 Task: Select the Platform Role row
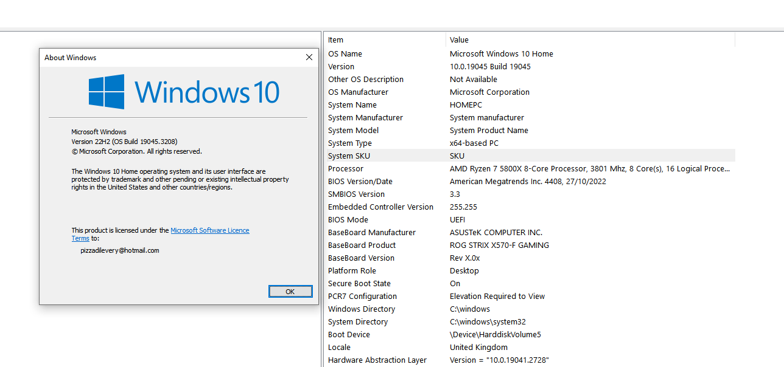530,271
